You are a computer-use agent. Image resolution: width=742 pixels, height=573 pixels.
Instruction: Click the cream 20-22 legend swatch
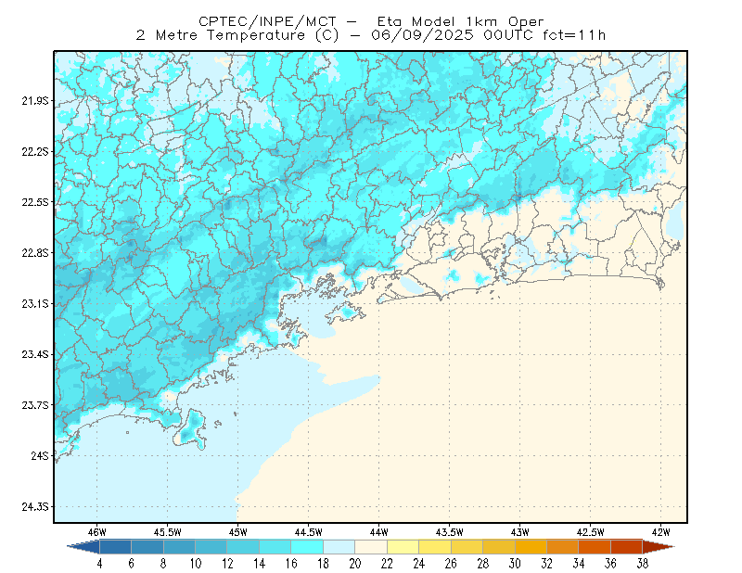point(371,546)
